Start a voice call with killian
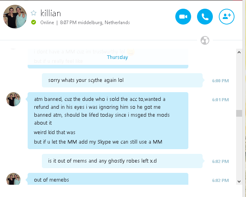Viewport: 246px width, 197px height. (x=205, y=17)
